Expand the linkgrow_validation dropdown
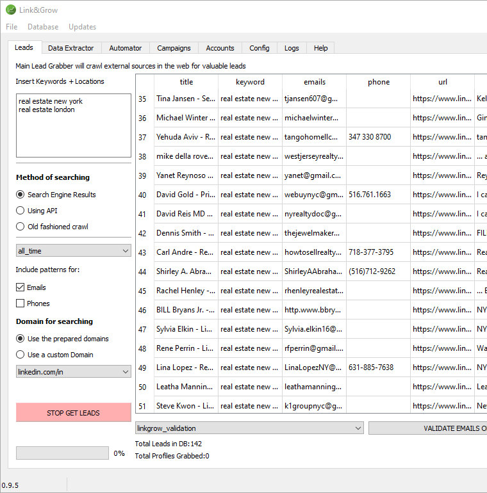 (x=249, y=428)
